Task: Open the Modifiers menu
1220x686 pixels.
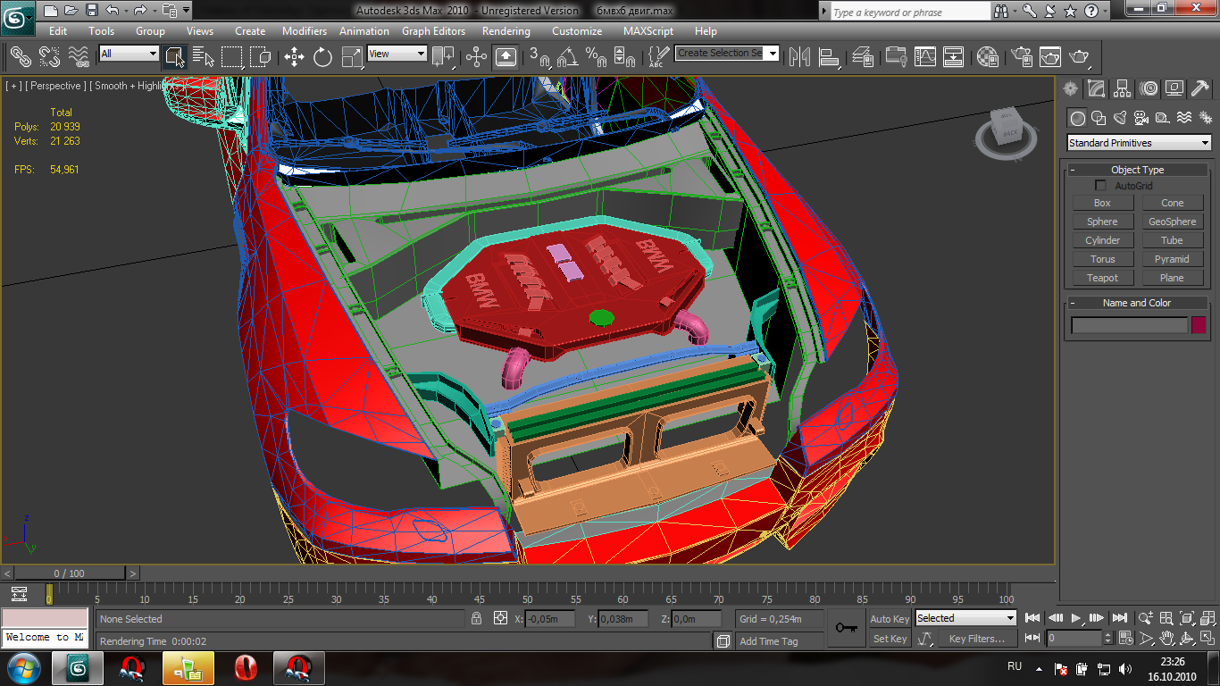Action: [305, 30]
